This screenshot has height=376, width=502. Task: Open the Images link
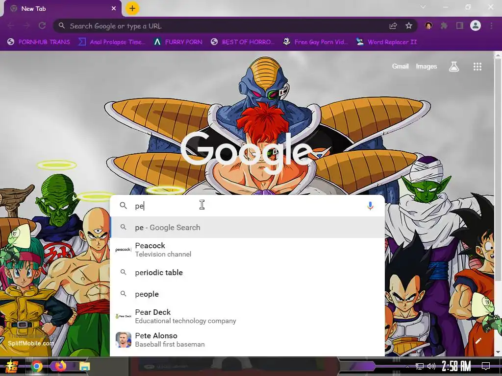click(x=426, y=66)
